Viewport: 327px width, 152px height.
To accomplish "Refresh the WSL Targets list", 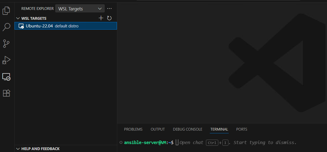I will [109, 18].
